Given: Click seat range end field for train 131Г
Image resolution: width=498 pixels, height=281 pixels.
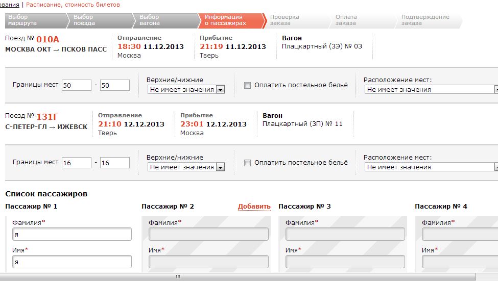Looking at the screenshot, I should 114,163.
